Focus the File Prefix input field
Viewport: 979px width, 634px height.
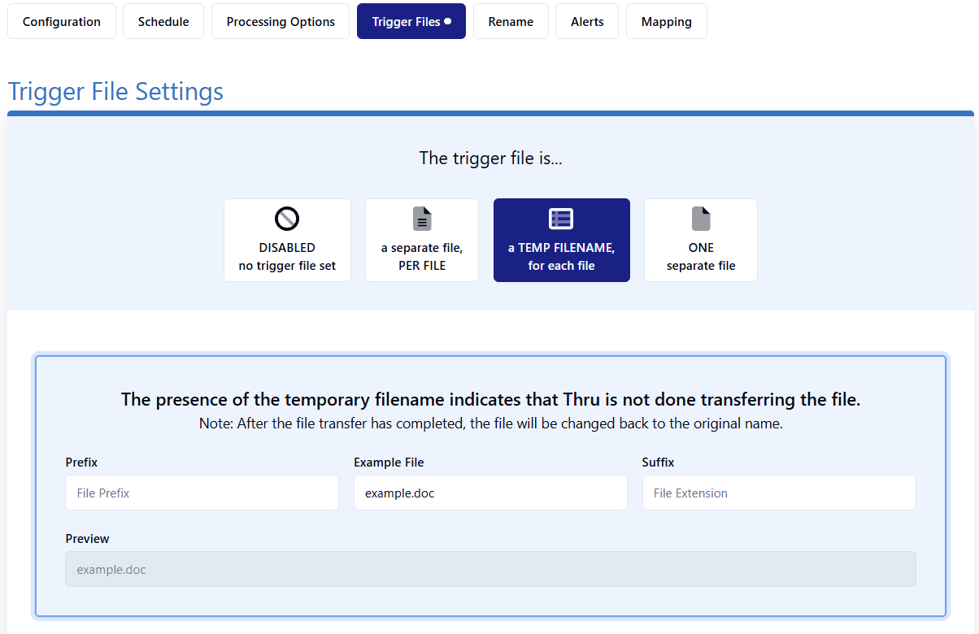[202, 493]
